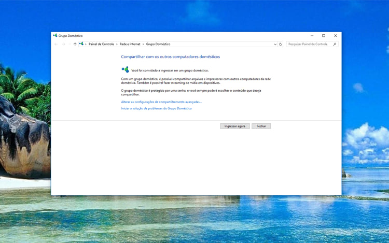
Task: Click the heading Compartilhar com os outros computadores
Action: coord(171,56)
